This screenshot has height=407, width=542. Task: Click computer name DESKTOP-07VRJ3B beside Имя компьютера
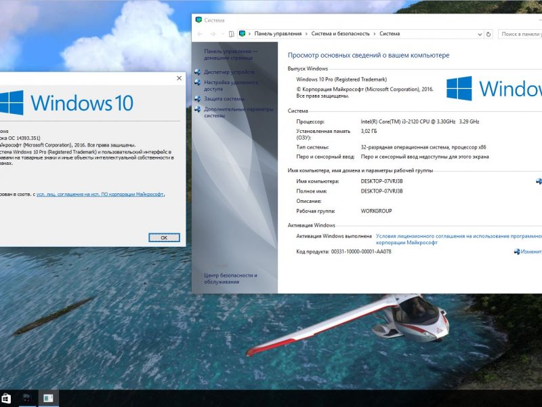click(381, 181)
